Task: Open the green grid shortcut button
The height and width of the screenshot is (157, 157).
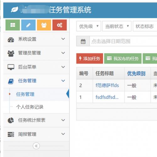Action: [x=13, y=25]
